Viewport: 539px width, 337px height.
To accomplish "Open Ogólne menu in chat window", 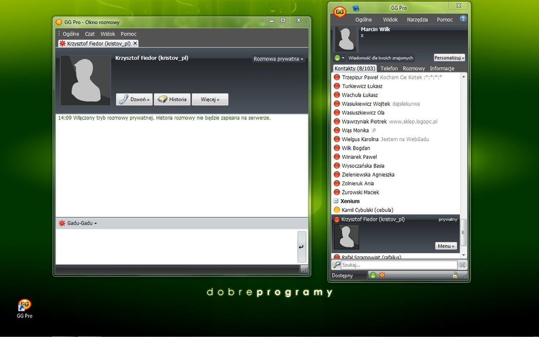I will 71,34.
